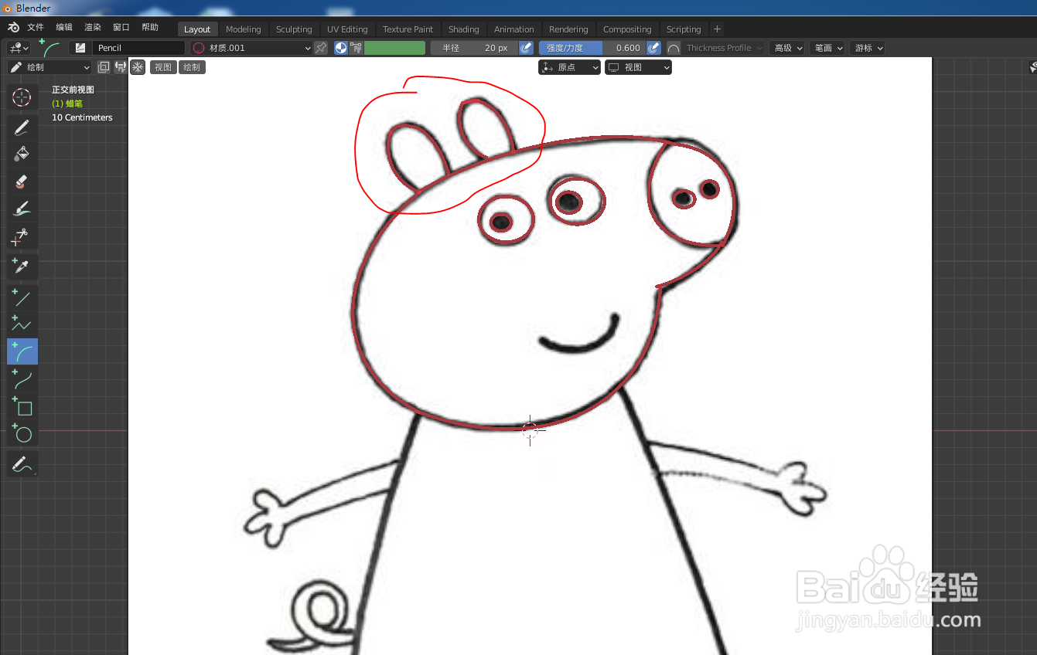Toggle pressure sensitivity for 强度/力度
The width and height of the screenshot is (1037, 655).
click(x=653, y=47)
